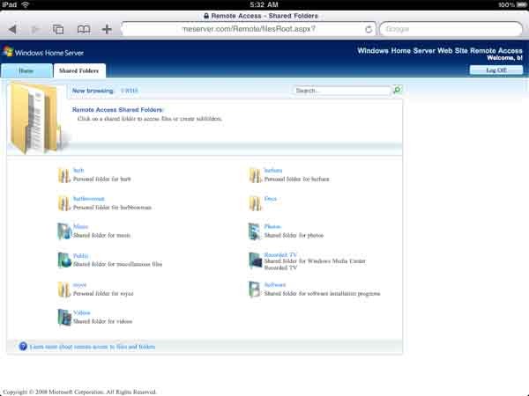Open the Public folder link

[80, 256]
